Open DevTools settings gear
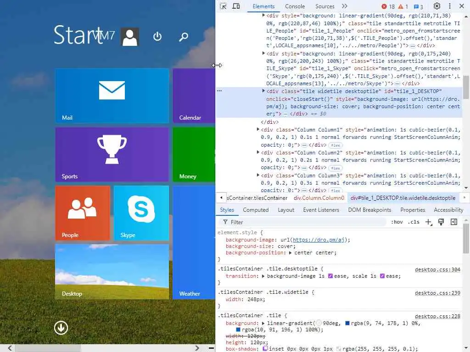Viewport: 470px width, 352px height. coord(437,6)
